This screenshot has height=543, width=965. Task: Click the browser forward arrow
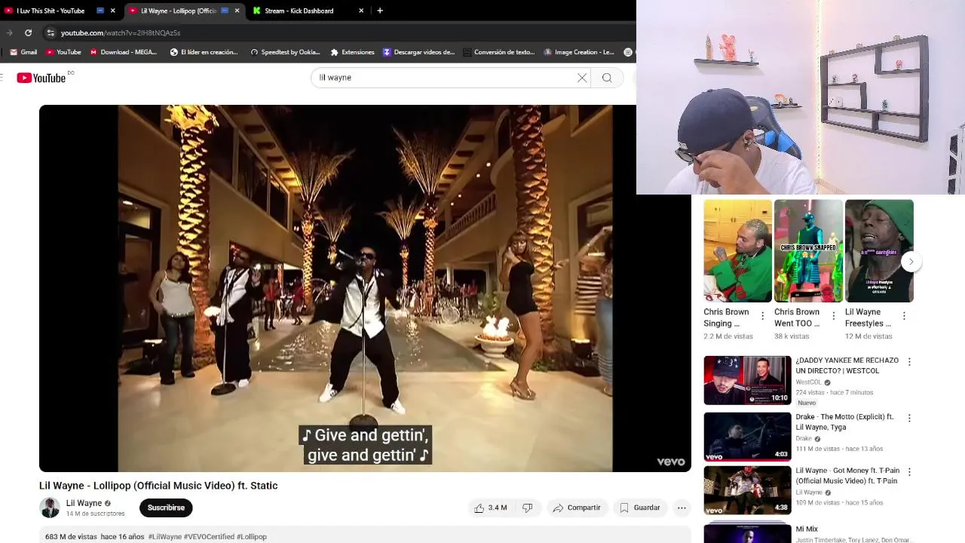[x=9, y=32]
